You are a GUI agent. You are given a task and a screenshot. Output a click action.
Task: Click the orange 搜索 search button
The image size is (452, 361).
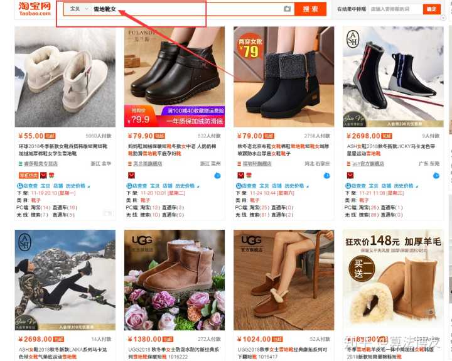coord(311,9)
